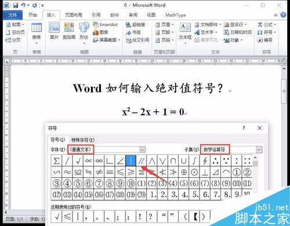Open the Symbol (符号) ribbon menu
Screen dimensions: 290x226
pyautogui.click(x=267, y=32)
